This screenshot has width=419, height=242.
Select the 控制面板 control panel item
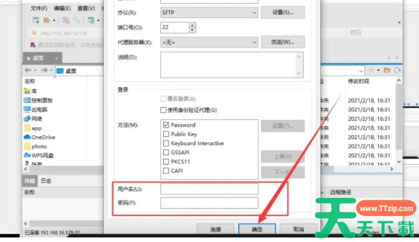point(38,100)
